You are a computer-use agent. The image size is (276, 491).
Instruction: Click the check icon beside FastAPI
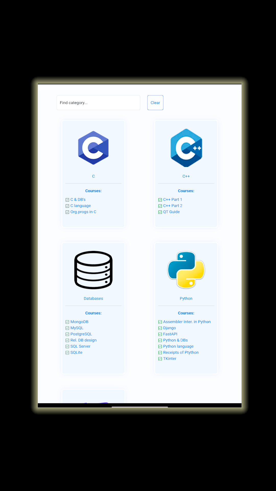pos(160,334)
